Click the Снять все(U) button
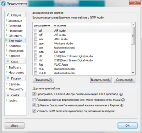The width and height of the screenshot is (142, 133). pos(125,80)
